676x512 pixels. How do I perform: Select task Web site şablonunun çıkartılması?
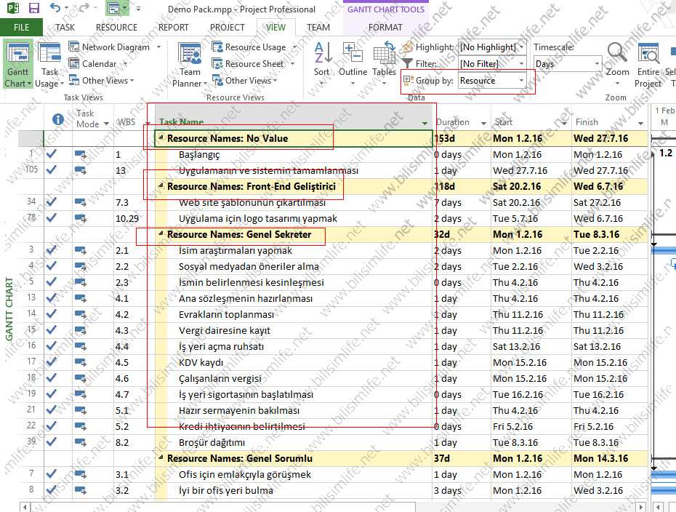252,202
